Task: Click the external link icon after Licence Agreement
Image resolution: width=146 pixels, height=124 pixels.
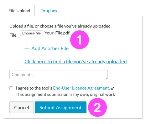Action: pos(112,88)
